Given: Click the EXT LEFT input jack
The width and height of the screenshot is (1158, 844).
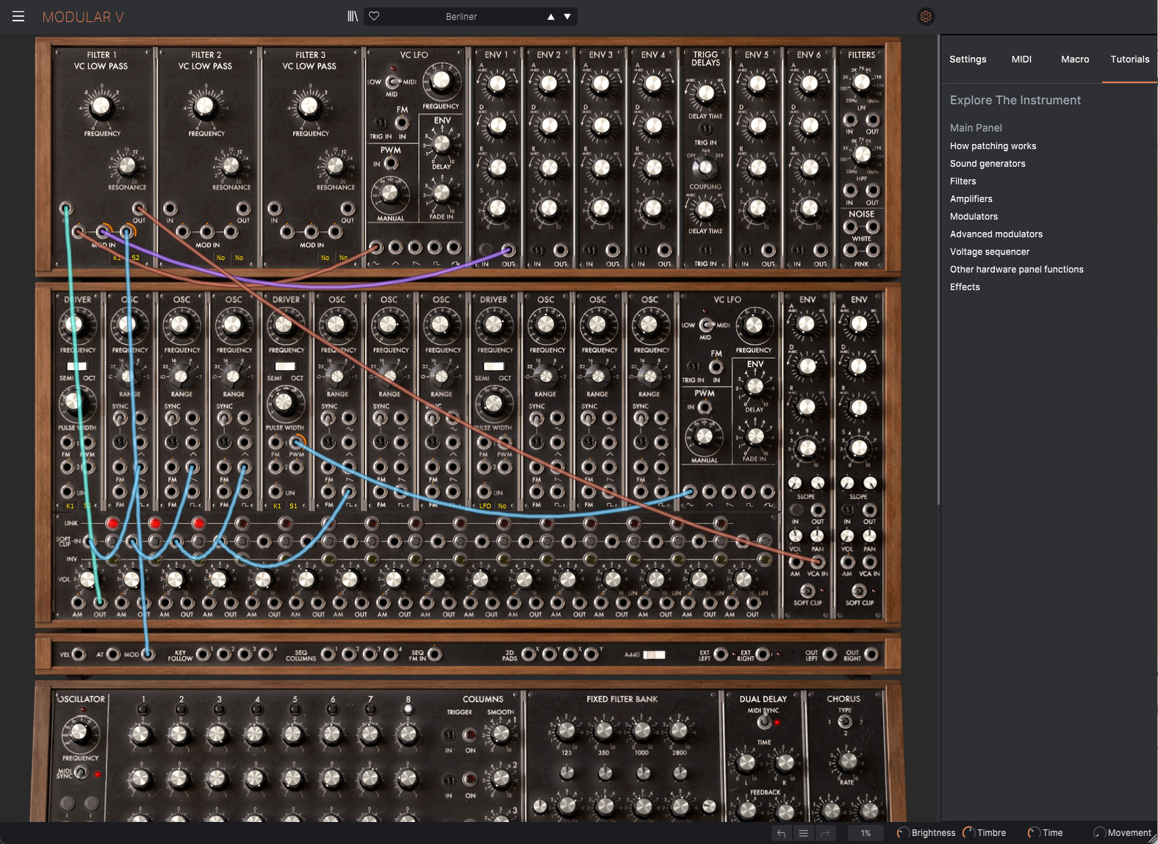Looking at the screenshot, I should pyautogui.click(x=722, y=654).
